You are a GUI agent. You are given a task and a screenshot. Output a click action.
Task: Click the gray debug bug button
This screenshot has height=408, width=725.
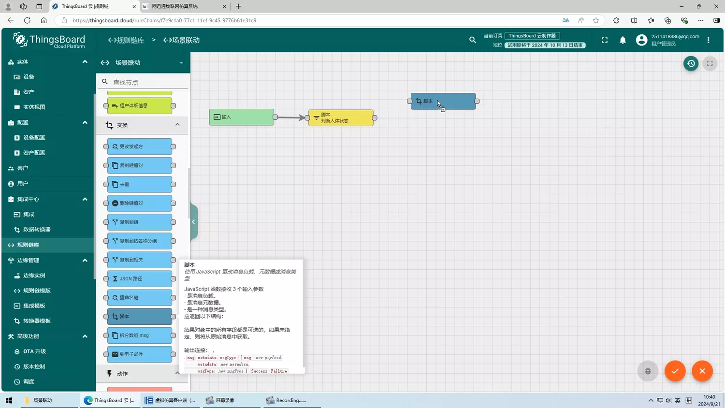click(x=648, y=371)
